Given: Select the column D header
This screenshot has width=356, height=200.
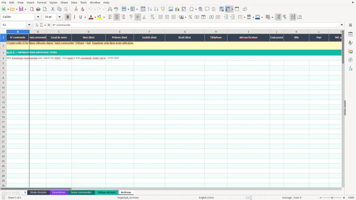Looking at the screenshot, I should pos(88,32).
